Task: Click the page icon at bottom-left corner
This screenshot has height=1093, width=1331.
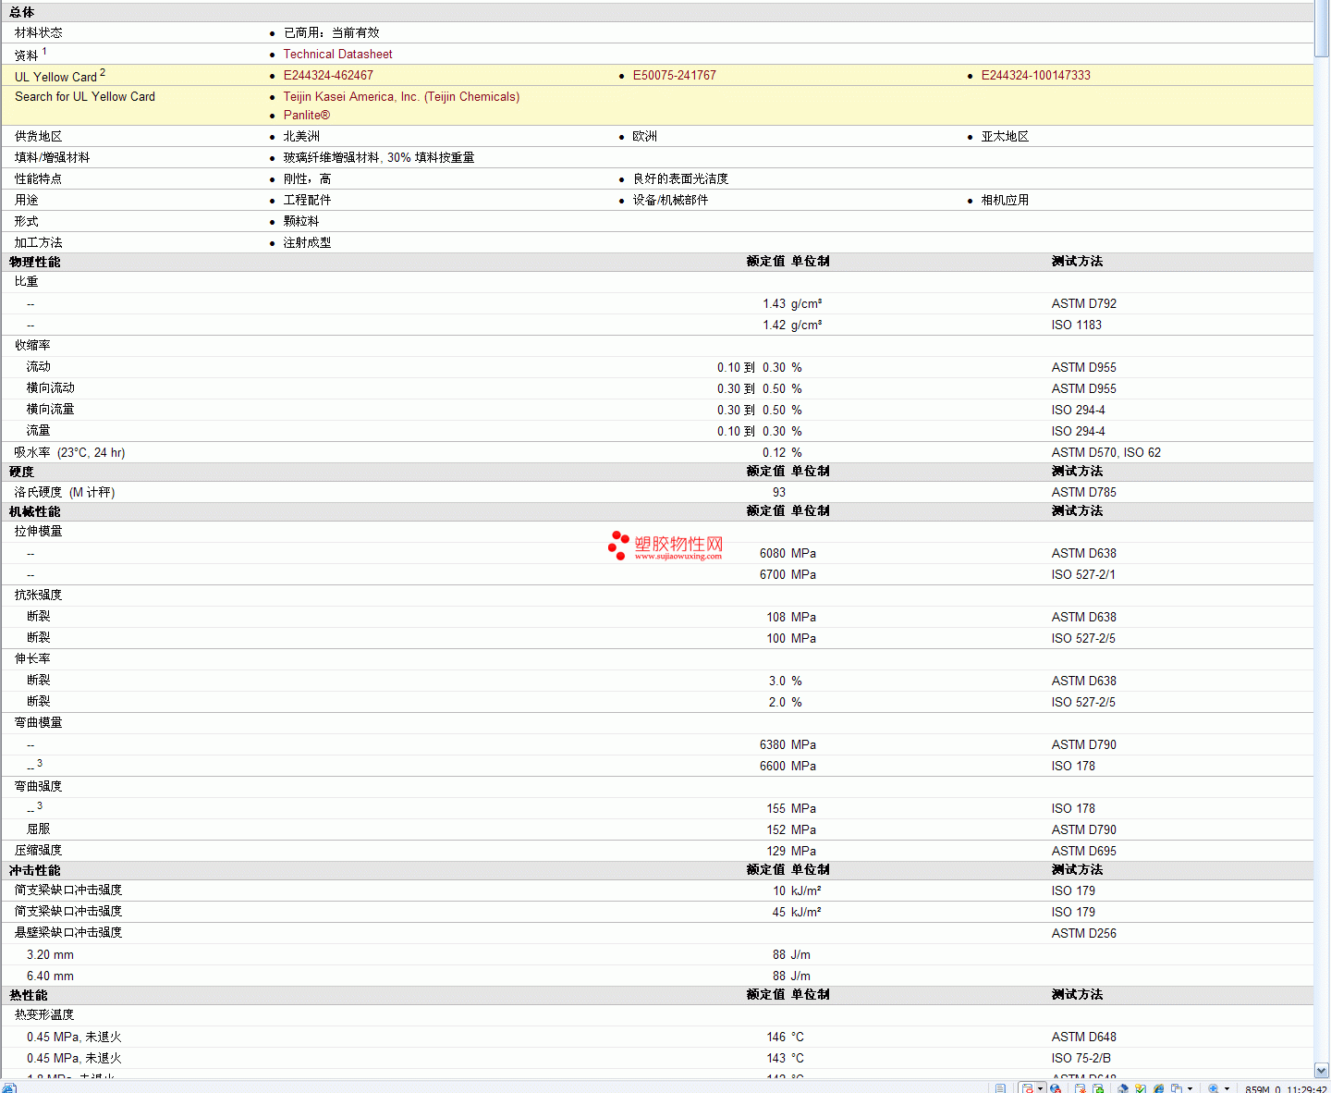Action: [x=8, y=1088]
